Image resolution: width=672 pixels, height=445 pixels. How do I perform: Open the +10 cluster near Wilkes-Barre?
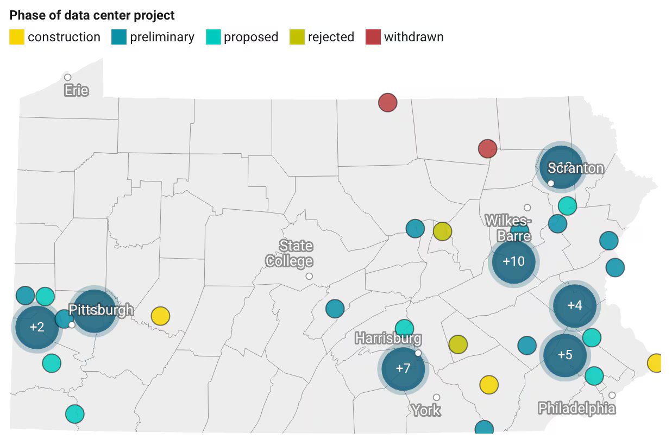coord(513,261)
